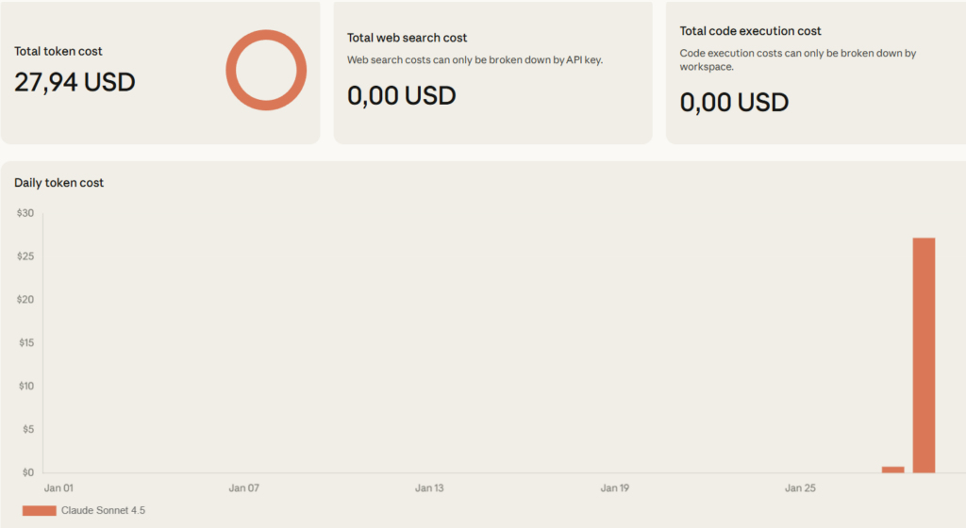Viewport: 966px width, 528px height.
Task: Click the Jan 07 x-axis label
Action: pyautogui.click(x=243, y=488)
